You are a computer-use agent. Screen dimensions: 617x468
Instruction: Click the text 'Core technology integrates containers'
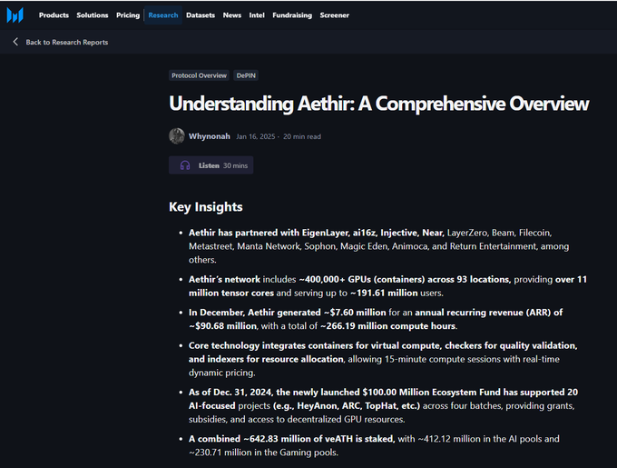coord(270,345)
